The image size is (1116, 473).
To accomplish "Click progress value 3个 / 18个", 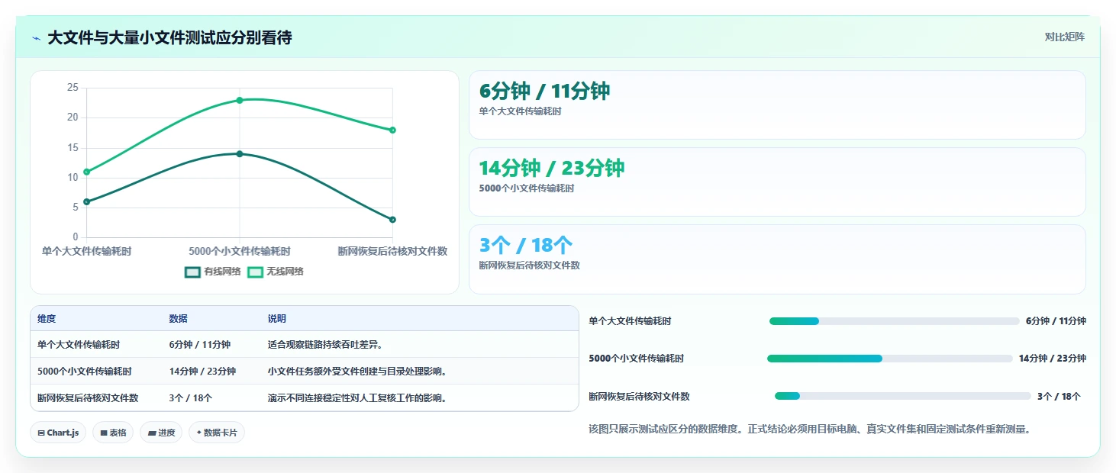I will pyautogui.click(x=1059, y=397).
